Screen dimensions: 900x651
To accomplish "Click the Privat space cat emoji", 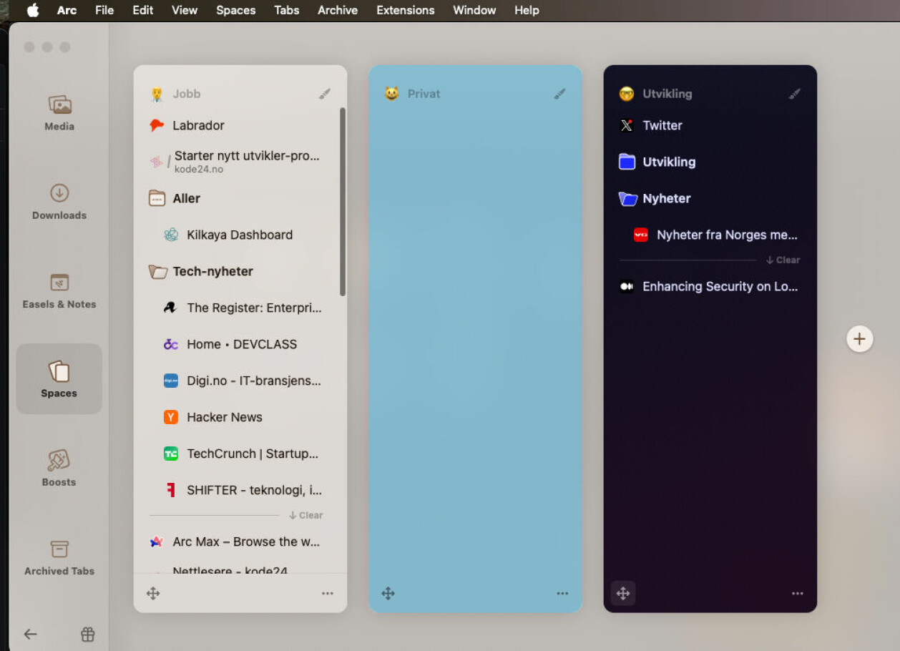I will (x=391, y=94).
